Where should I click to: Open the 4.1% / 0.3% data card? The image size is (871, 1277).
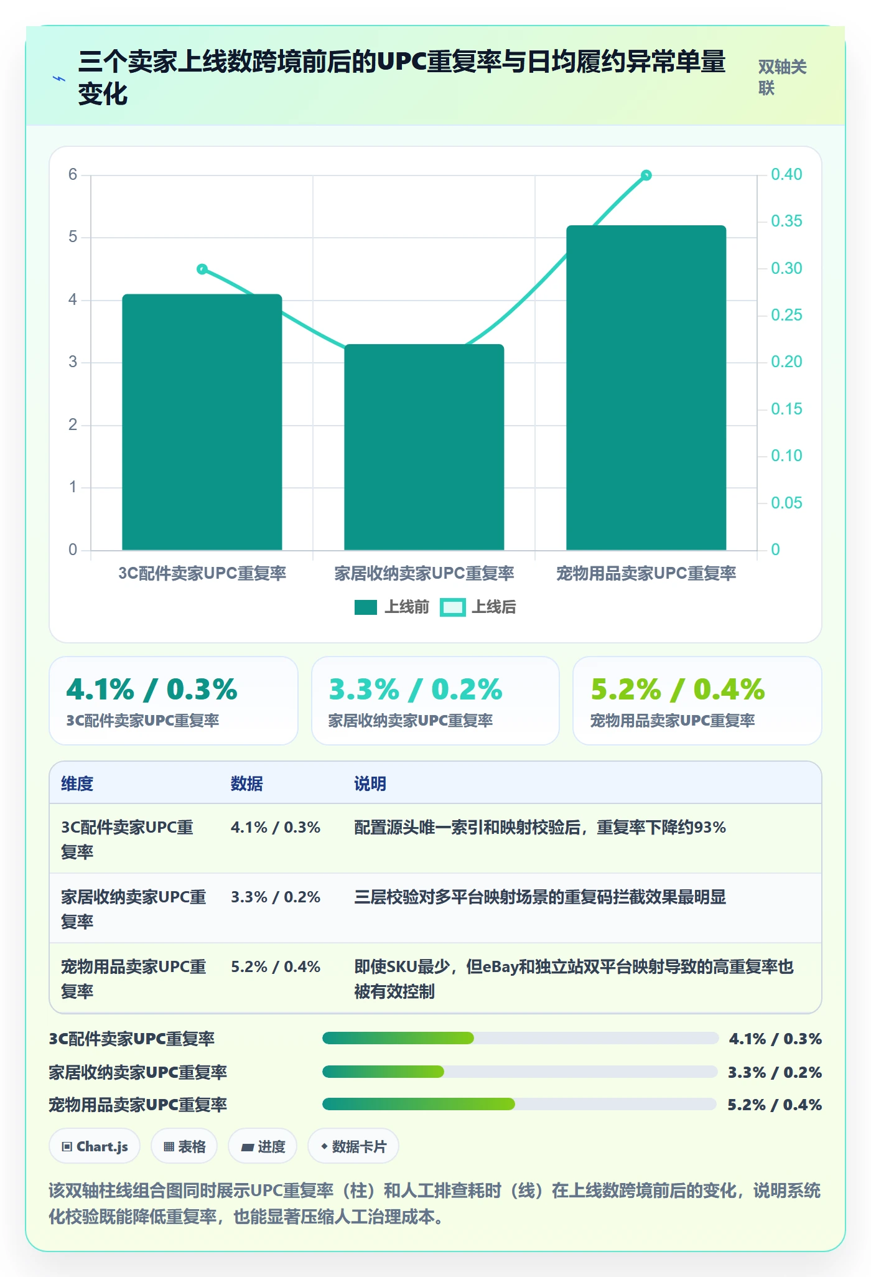174,701
